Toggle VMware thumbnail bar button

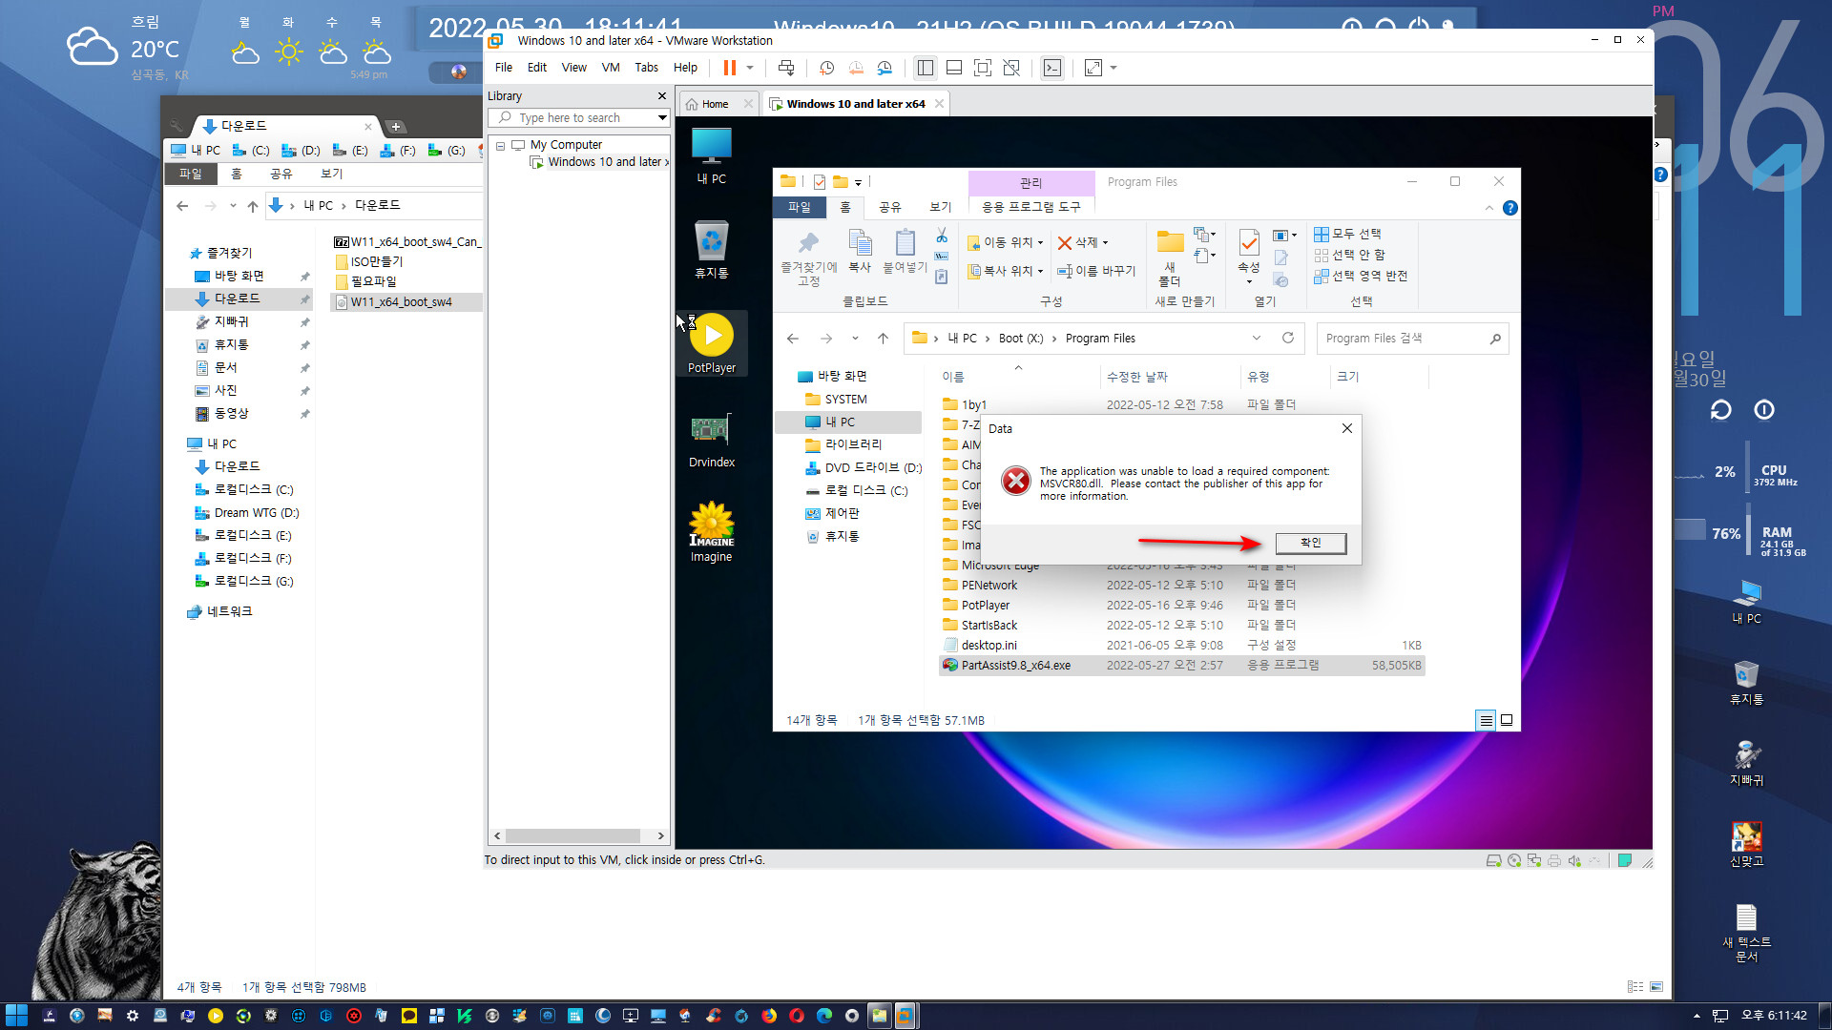[953, 68]
